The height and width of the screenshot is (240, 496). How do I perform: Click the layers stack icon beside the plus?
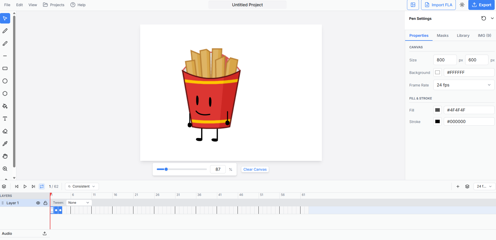click(x=467, y=186)
